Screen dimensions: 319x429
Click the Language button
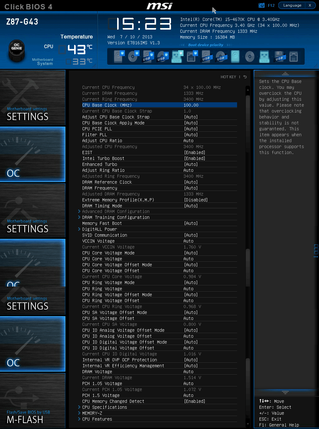292,5
